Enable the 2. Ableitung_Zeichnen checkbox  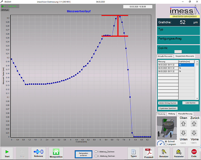click(x=96, y=156)
